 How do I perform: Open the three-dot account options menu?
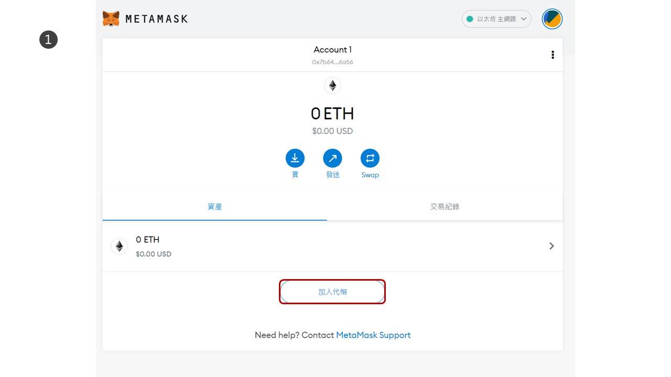tap(553, 55)
